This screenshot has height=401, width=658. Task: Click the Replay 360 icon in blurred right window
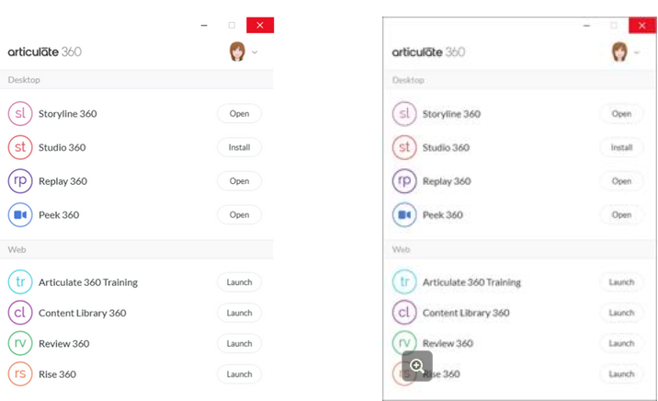tap(404, 181)
